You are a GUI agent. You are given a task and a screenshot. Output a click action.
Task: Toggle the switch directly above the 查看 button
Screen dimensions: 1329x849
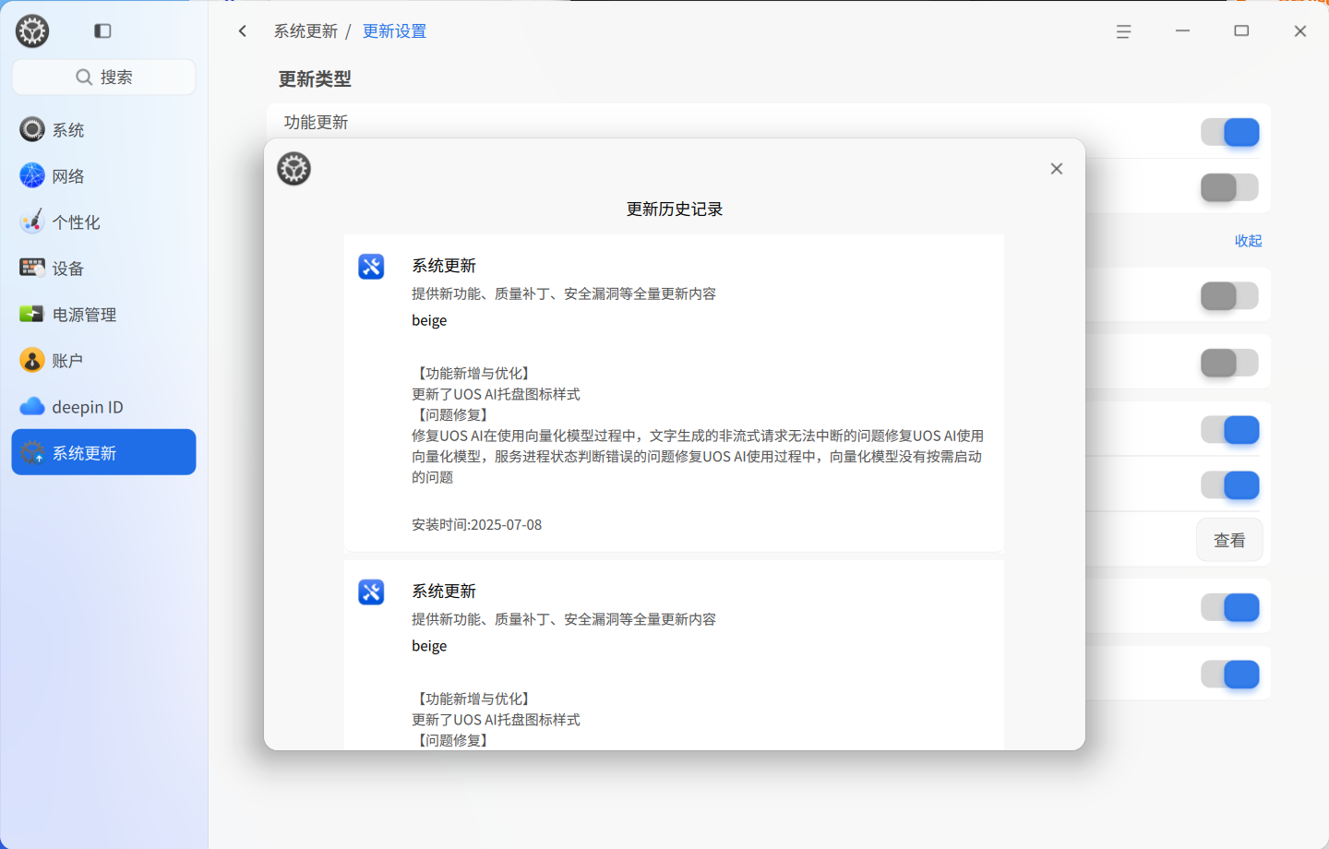coord(1230,485)
